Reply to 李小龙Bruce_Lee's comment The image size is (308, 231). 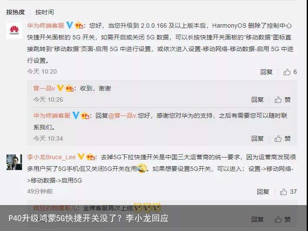point(263,192)
